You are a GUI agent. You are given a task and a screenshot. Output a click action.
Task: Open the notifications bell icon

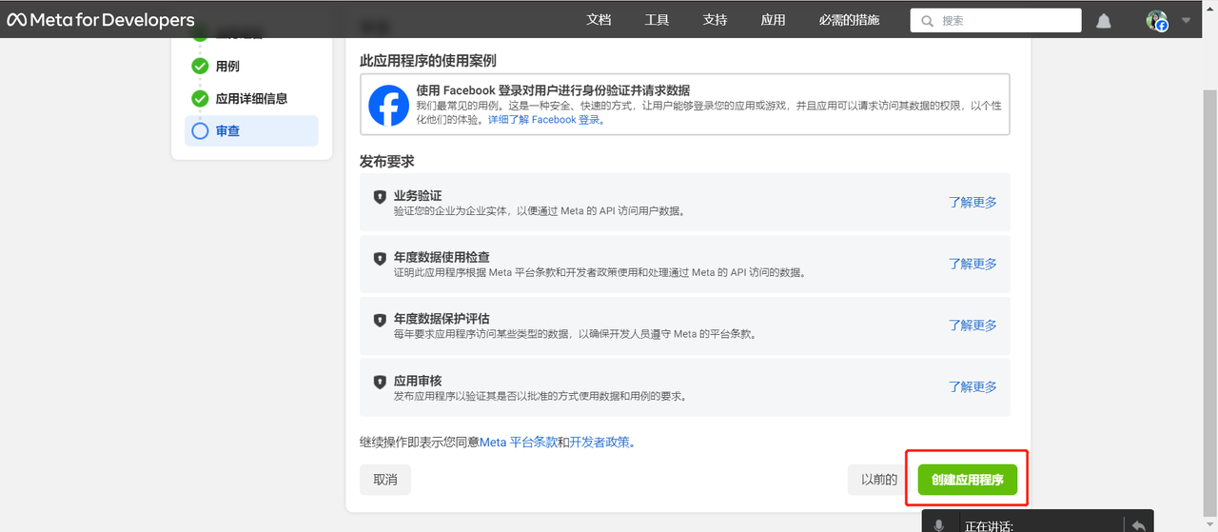pyautogui.click(x=1104, y=21)
